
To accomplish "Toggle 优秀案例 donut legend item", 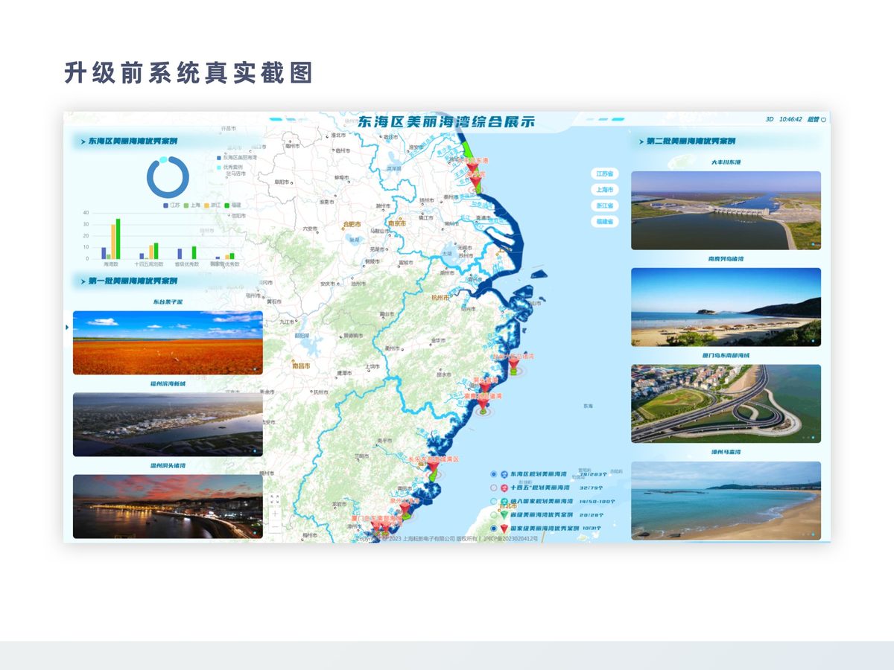I will pyautogui.click(x=229, y=167).
